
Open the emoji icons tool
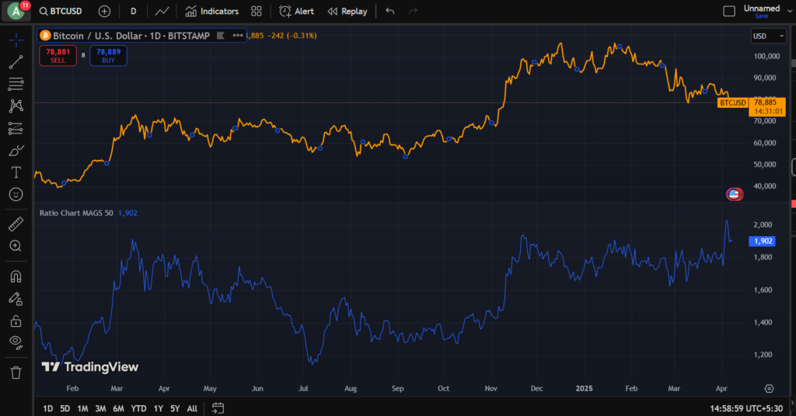click(16, 195)
